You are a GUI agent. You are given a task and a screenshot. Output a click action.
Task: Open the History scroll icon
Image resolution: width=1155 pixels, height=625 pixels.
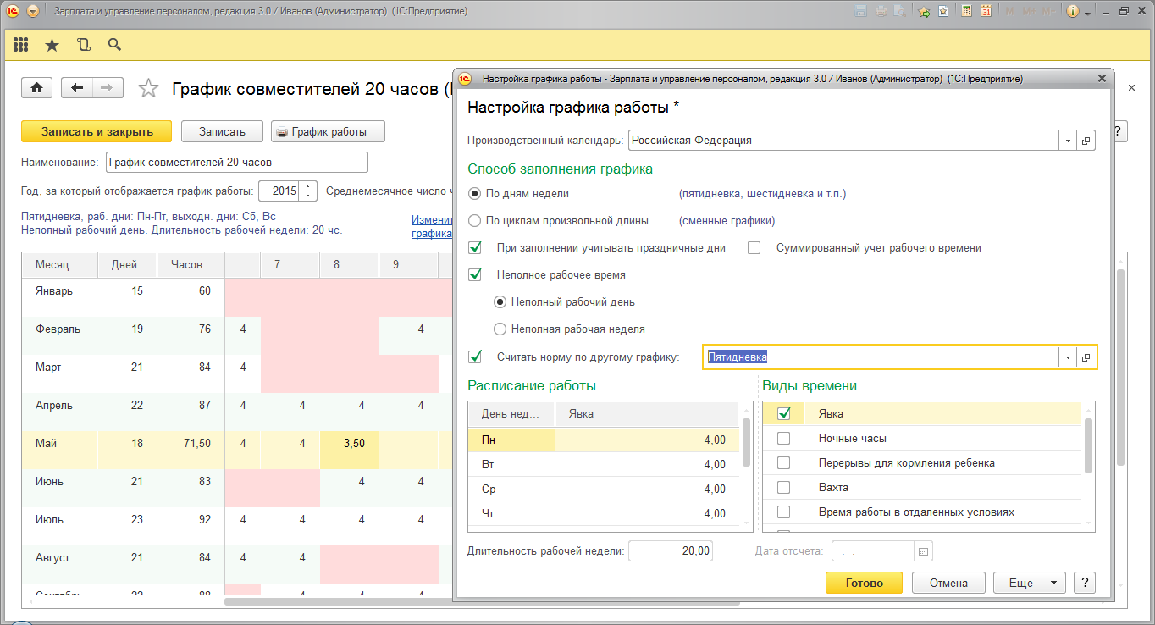point(83,45)
